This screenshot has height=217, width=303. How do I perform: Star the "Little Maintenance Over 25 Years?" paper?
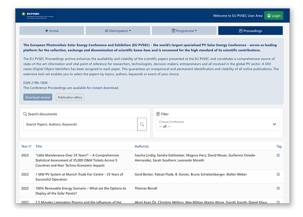pyautogui.click(x=278, y=155)
